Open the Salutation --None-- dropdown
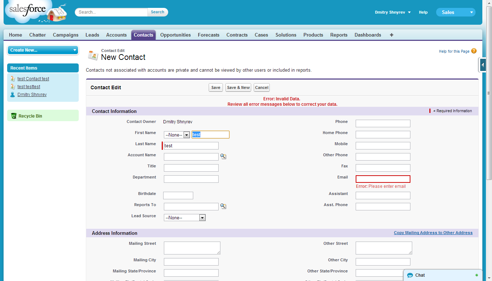492x281 pixels. [177, 135]
